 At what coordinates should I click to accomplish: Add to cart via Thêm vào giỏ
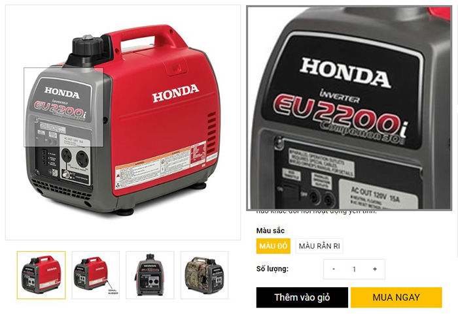(x=302, y=298)
